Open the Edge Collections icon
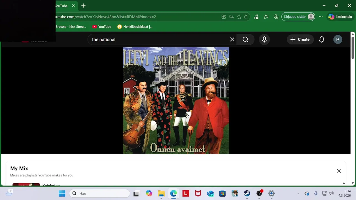 pyautogui.click(x=276, y=17)
